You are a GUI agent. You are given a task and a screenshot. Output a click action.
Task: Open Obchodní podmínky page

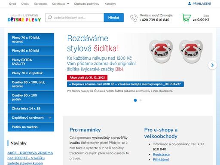pos(87,4)
